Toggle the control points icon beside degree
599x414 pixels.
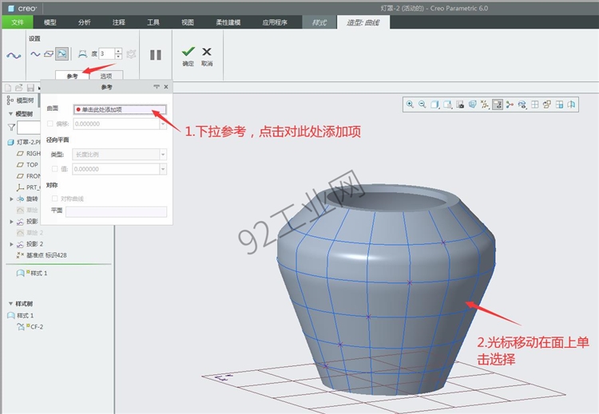click(82, 54)
